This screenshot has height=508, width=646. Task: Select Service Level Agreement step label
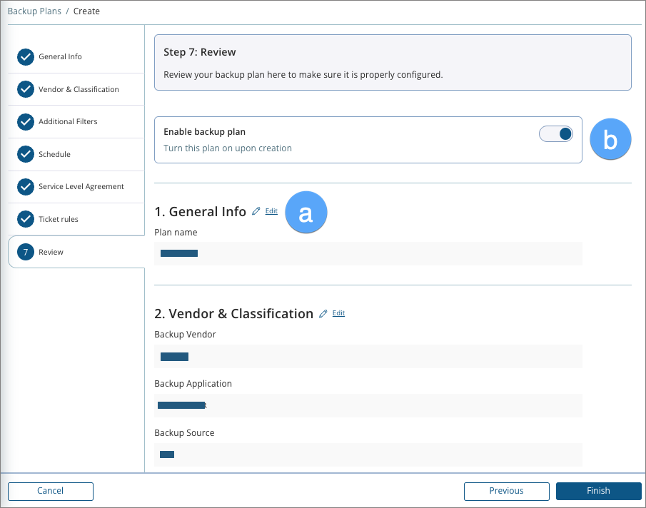(x=81, y=187)
